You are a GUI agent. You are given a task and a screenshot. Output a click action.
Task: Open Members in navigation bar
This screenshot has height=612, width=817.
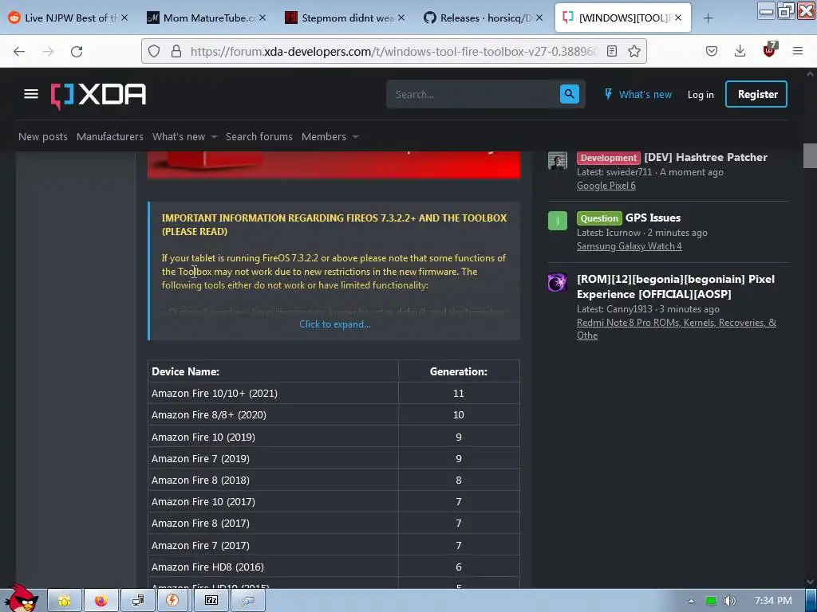(x=324, y=136)
